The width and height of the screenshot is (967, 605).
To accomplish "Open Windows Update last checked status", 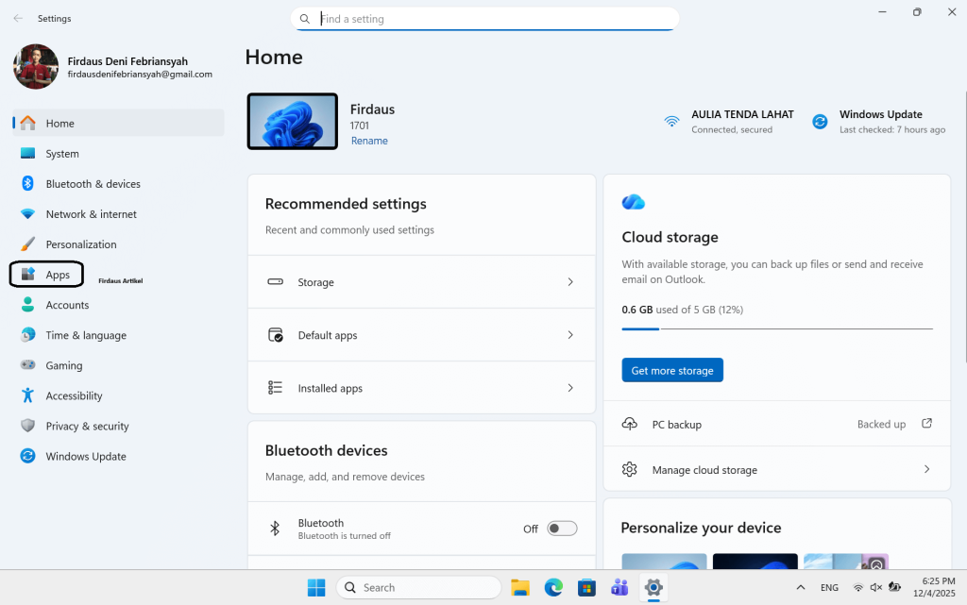I will 879,122.
